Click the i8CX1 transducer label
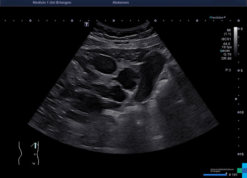247x178 pixels. click(x=226, y=39)
